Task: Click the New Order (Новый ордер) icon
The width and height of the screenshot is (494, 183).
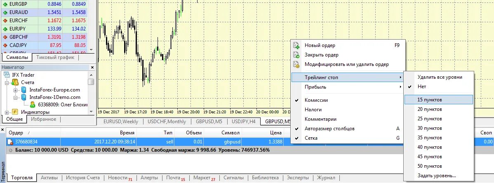Action: pyautogui.click(x=296, y=45)
